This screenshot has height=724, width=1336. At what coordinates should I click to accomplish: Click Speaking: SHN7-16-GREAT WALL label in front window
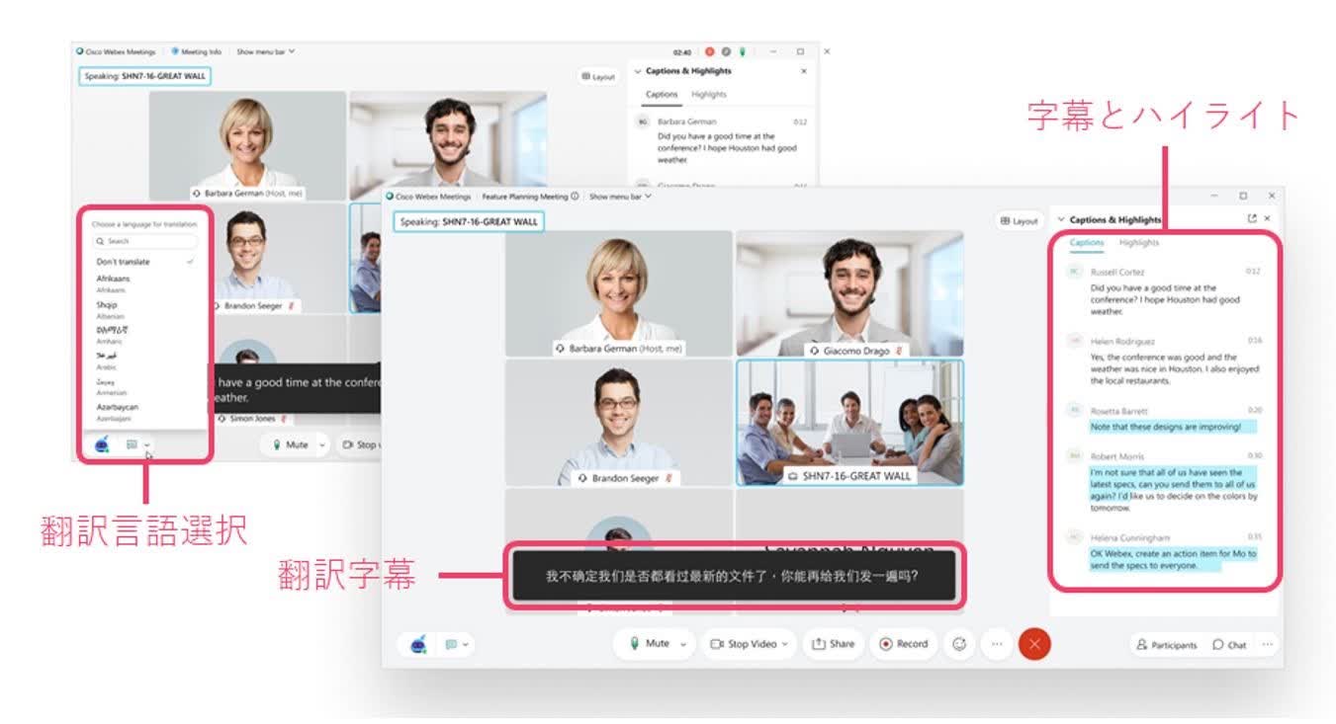click(468, 222)
